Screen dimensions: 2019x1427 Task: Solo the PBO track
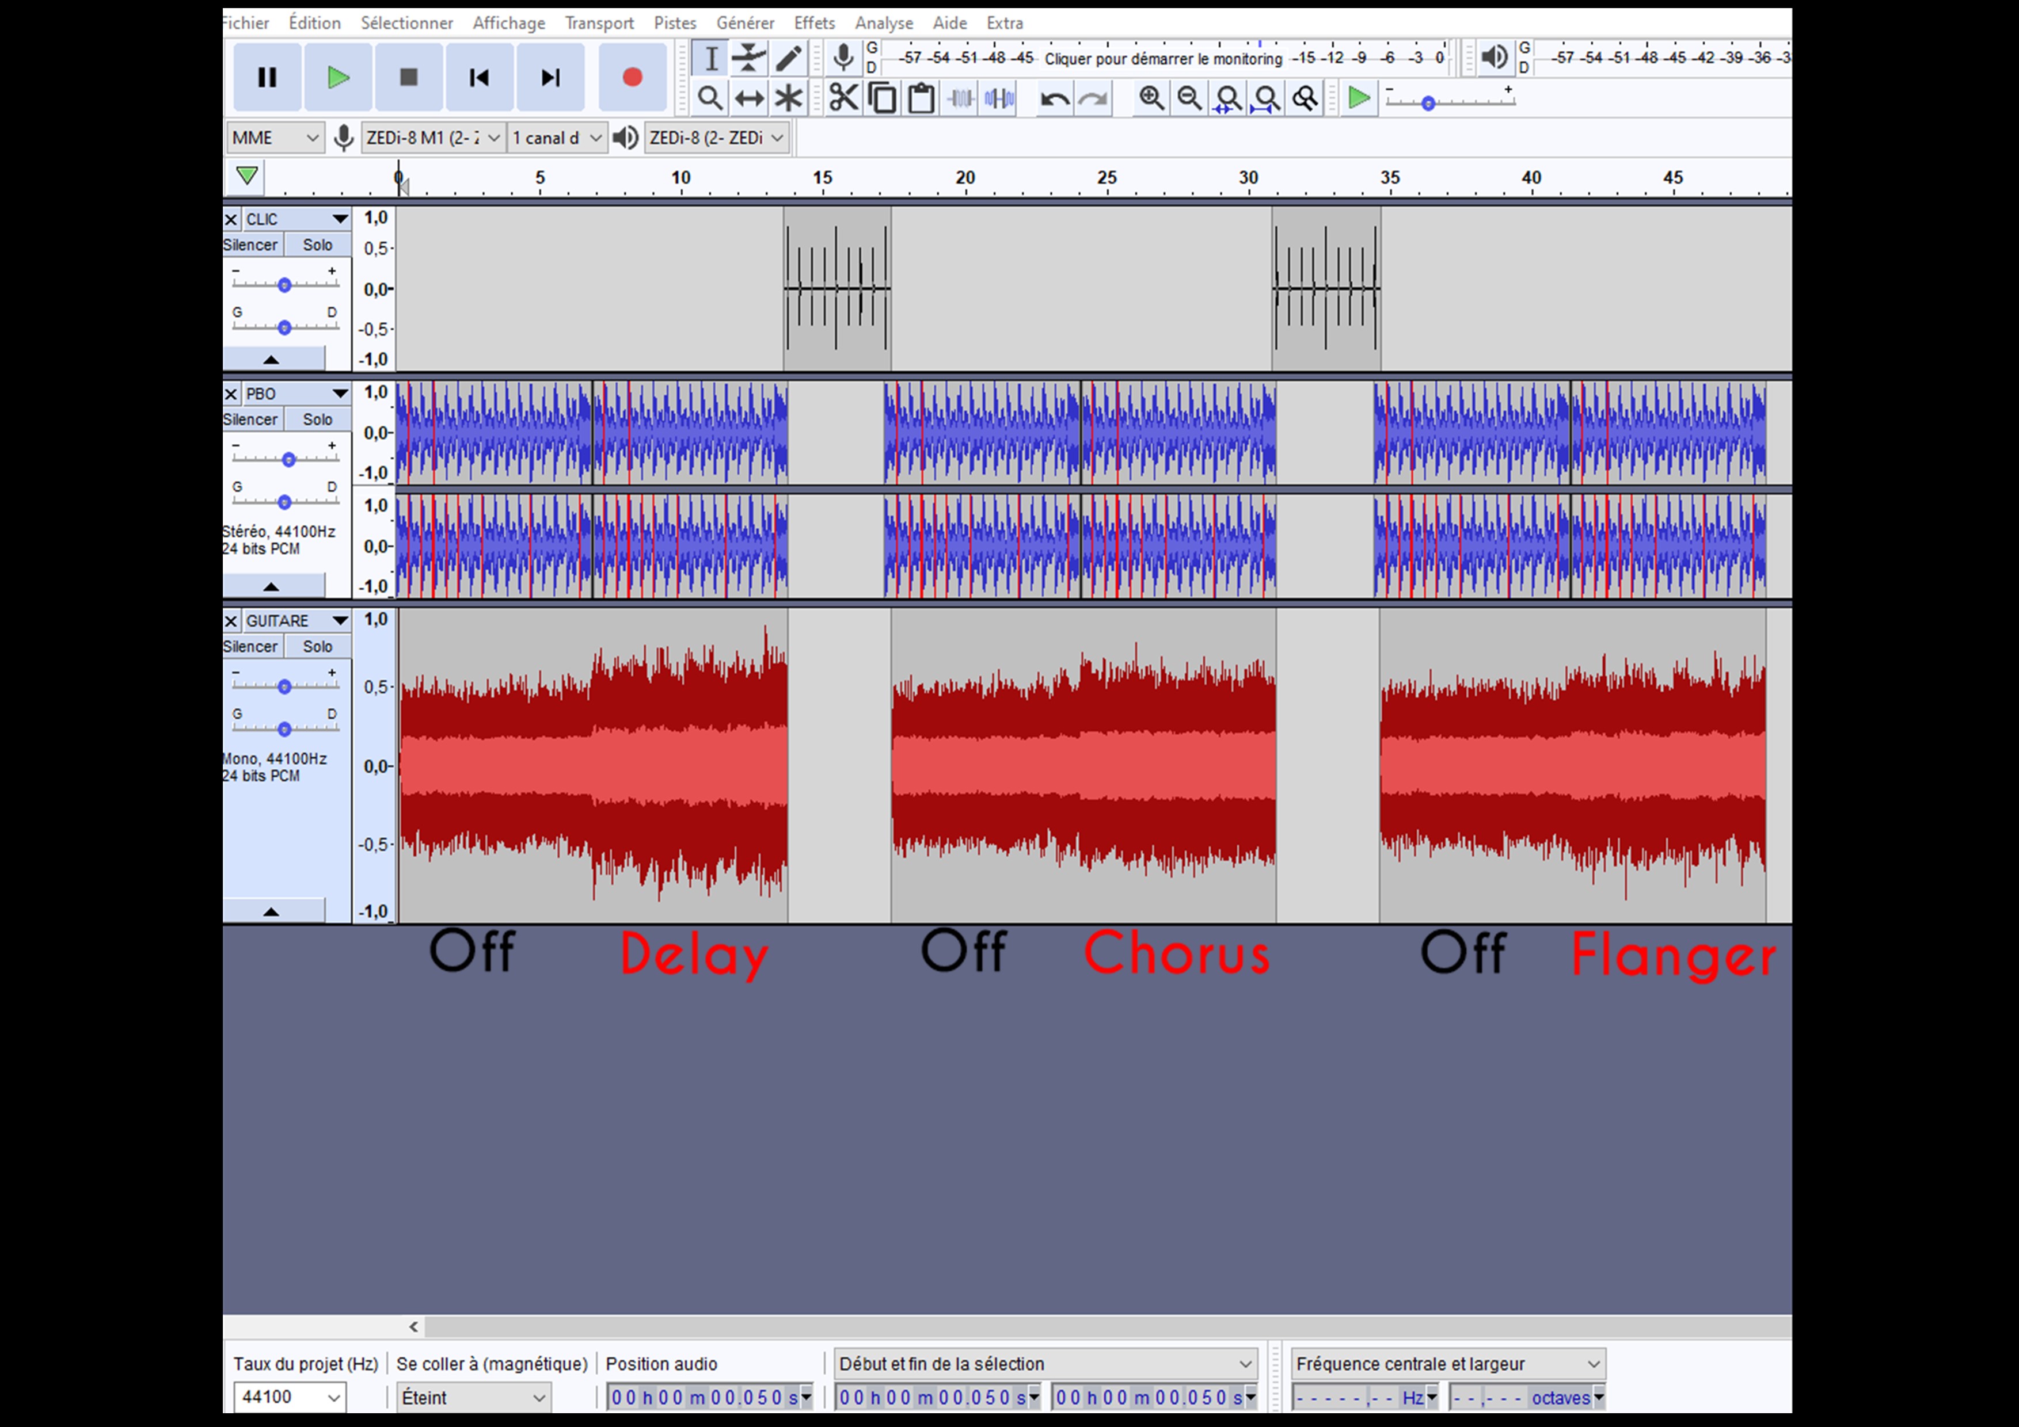(x=317, y=420)
